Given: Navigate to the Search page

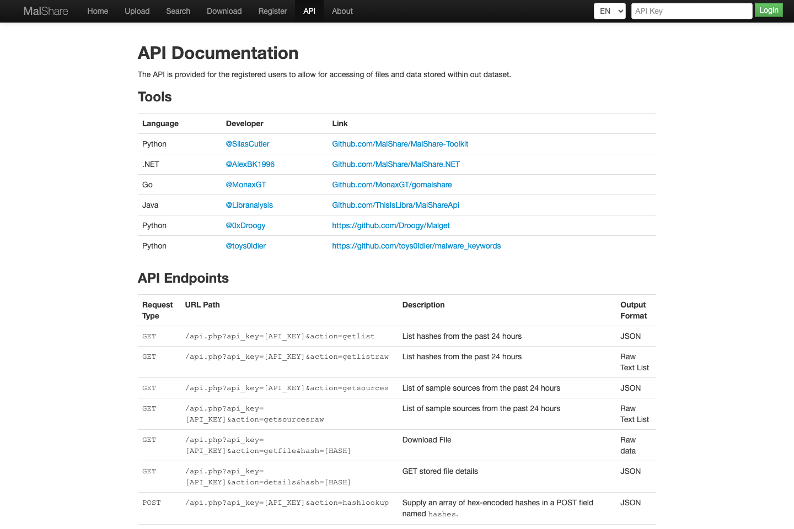Looking at the screenshot, I should pos(178,10).
